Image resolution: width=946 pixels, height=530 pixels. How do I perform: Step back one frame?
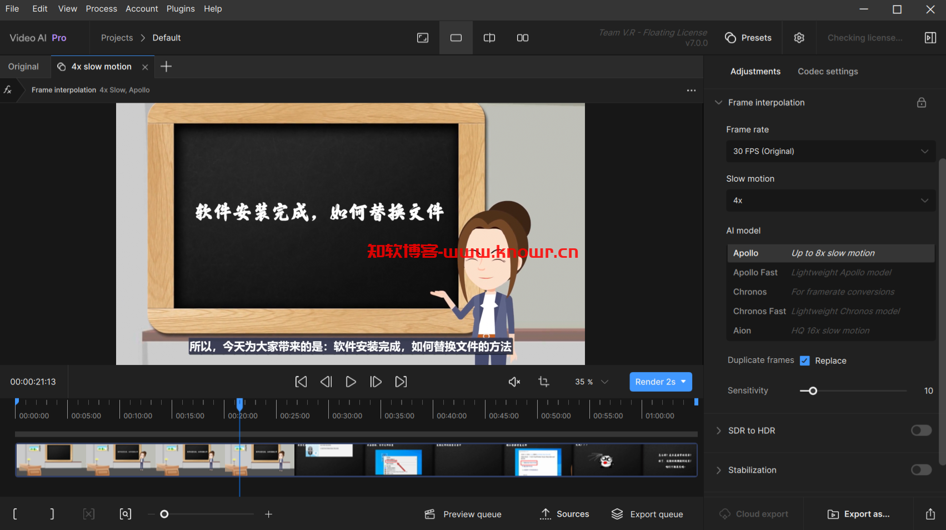coord(326,382)
